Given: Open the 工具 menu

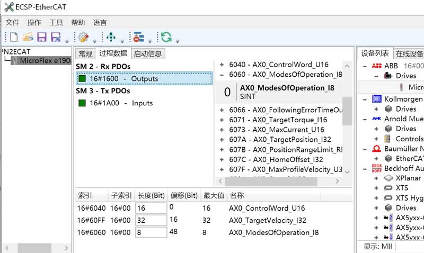Looking at the screenshot, I should pyautogui.click(x=56, y=23).
